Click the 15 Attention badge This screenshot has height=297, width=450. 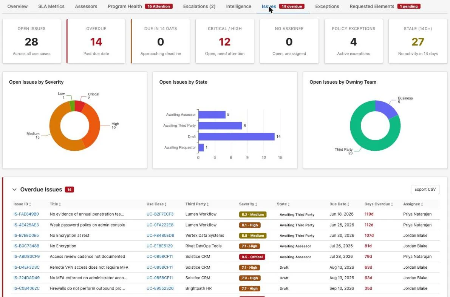pyautogui.click(x=159, y=6)
